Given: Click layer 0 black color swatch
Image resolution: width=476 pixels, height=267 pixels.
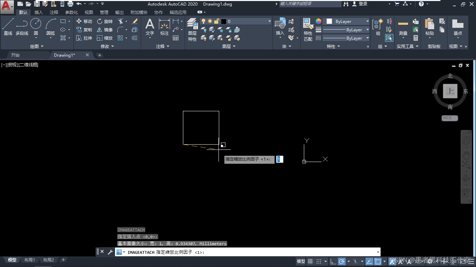Looking at the screenshot, I should coord(224,21).
